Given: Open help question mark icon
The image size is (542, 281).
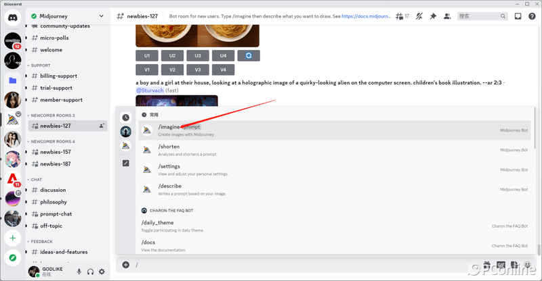Looking at the screenshot, I should pyautogui.click(x=532, y=16).
